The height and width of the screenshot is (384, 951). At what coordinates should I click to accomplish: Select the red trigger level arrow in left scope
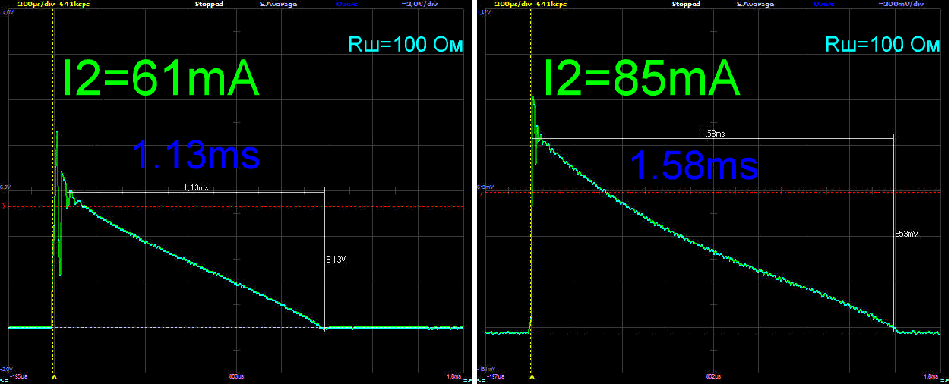click(4, 206)
